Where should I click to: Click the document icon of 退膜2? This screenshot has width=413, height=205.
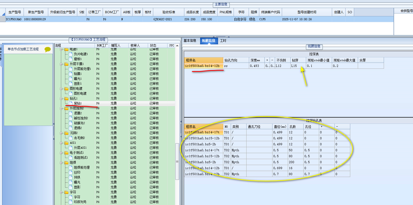[x=71, y=113]
